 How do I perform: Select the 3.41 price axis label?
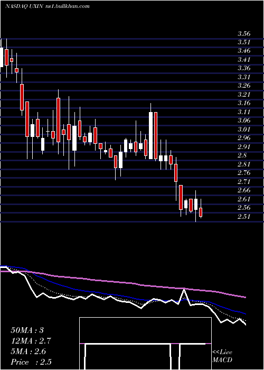click(244, 60)
